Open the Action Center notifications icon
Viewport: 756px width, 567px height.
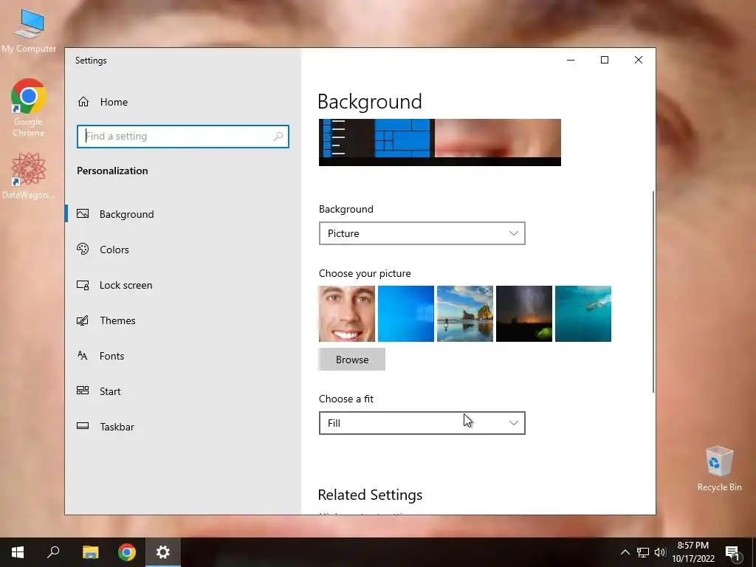(733, 552)
